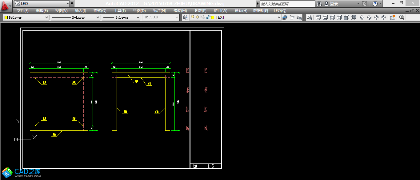This screenshot has width=420, height=180.
Task: Switch to SW Isometric view icon
Action: [362, 17]
